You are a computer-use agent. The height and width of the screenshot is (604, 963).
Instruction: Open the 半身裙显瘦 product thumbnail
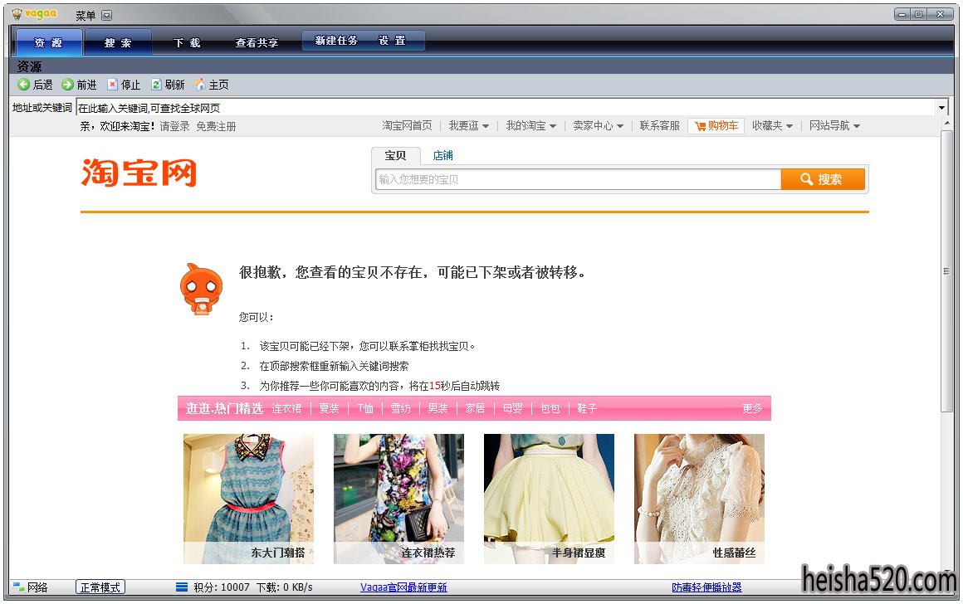549,499
